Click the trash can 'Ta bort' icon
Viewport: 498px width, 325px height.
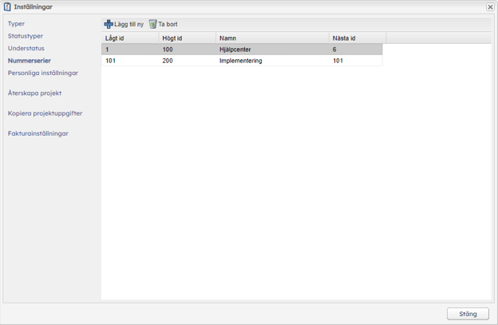(x=152, y=24)
